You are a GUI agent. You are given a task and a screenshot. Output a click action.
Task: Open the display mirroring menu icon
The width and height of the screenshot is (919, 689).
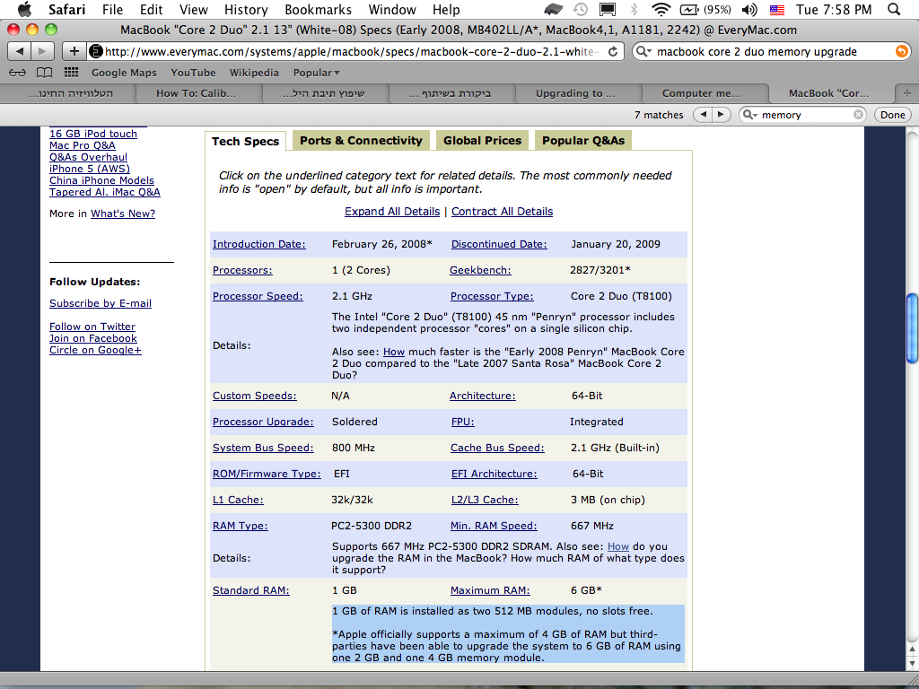pos(608,9)
